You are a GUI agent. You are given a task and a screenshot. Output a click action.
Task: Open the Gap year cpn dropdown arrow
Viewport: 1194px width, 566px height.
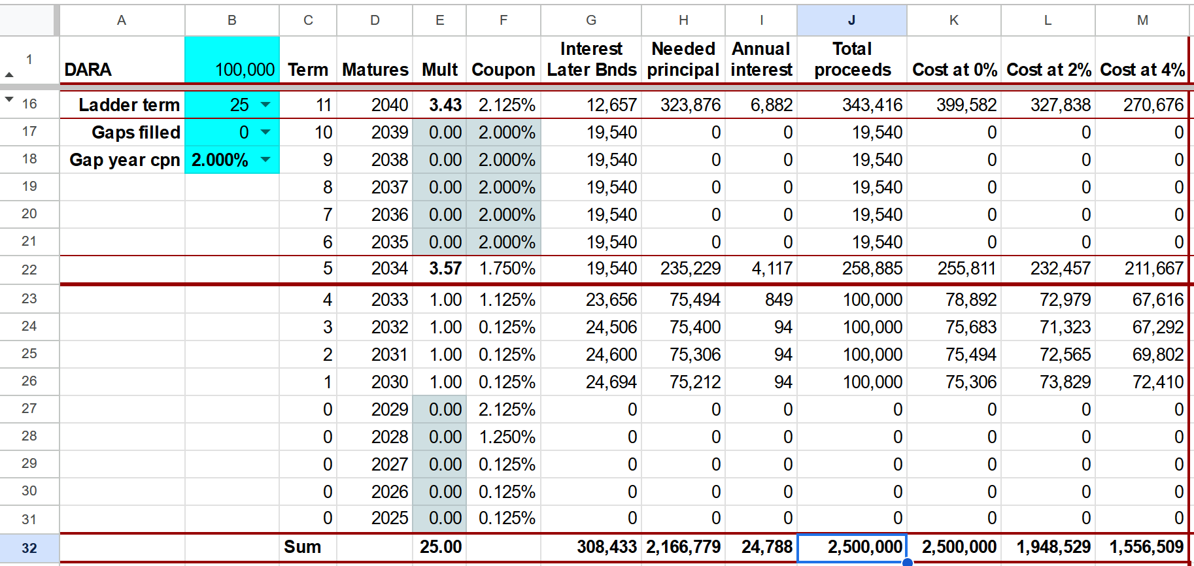coord(265,159)
